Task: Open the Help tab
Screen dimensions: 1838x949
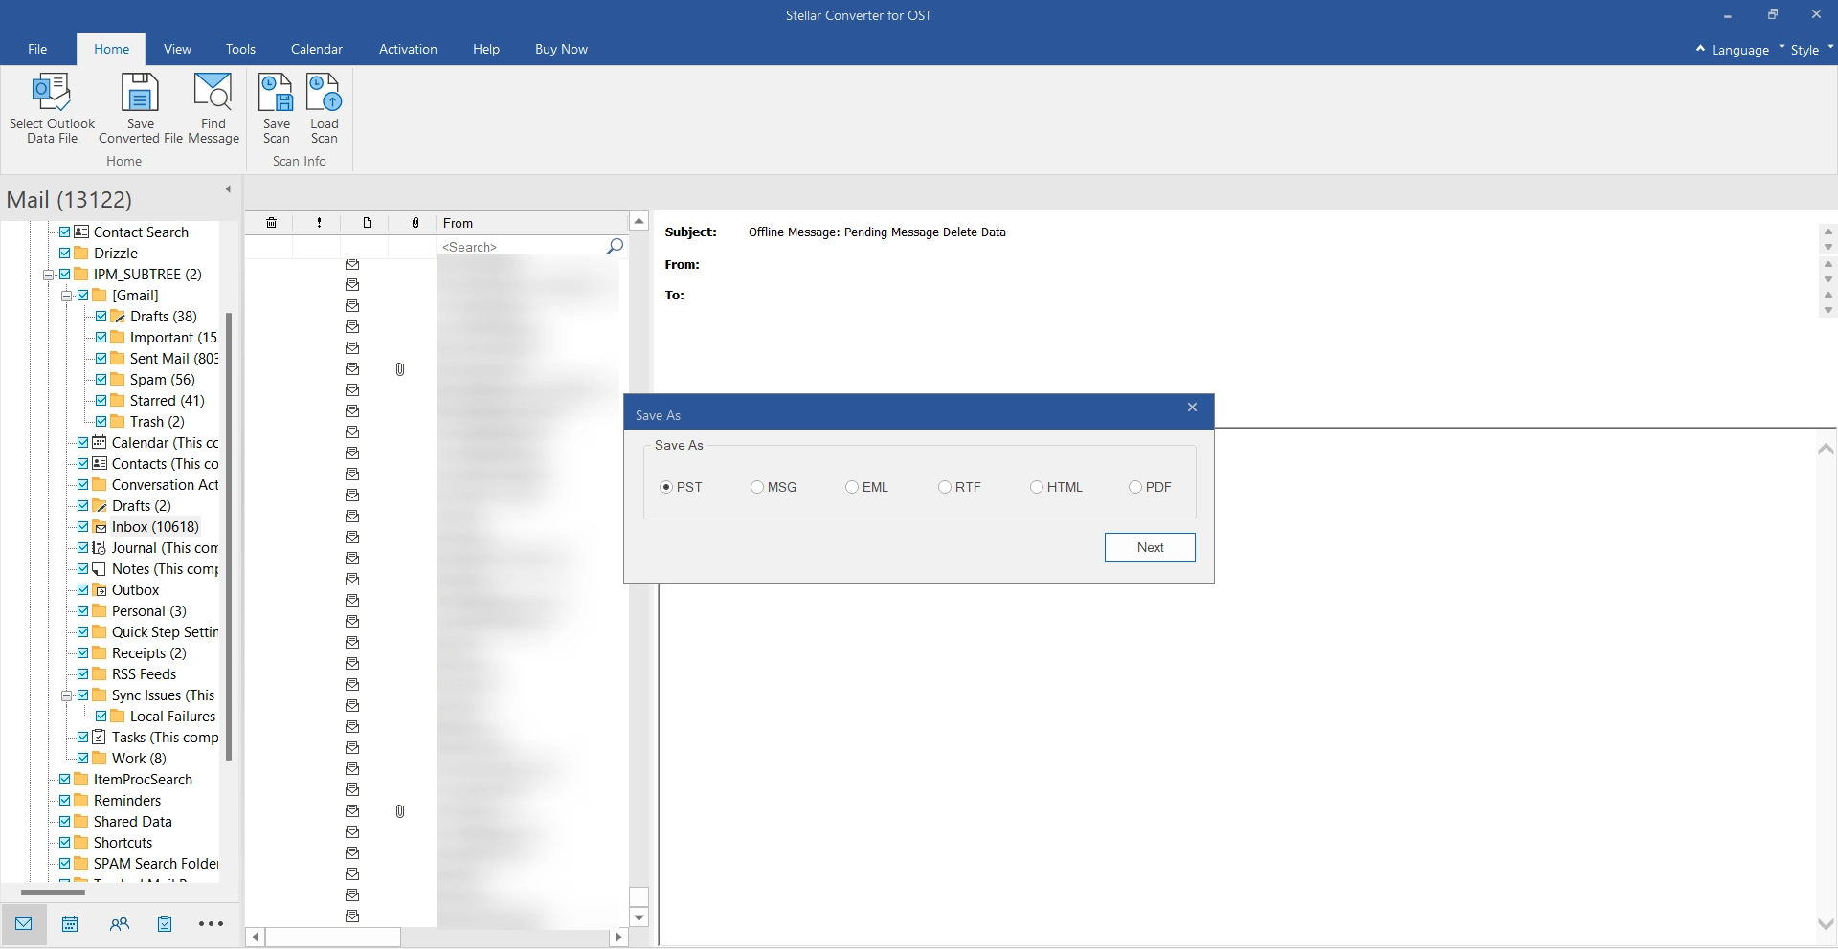Action: point(486,49)
